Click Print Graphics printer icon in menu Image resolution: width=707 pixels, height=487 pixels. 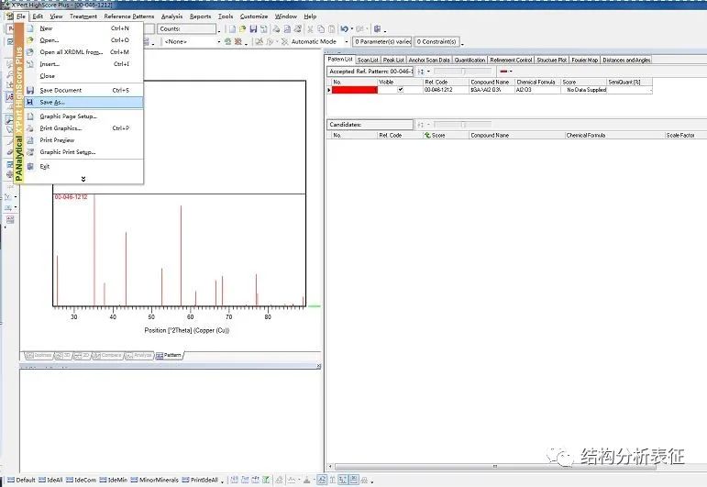click(x=30, y=128)
